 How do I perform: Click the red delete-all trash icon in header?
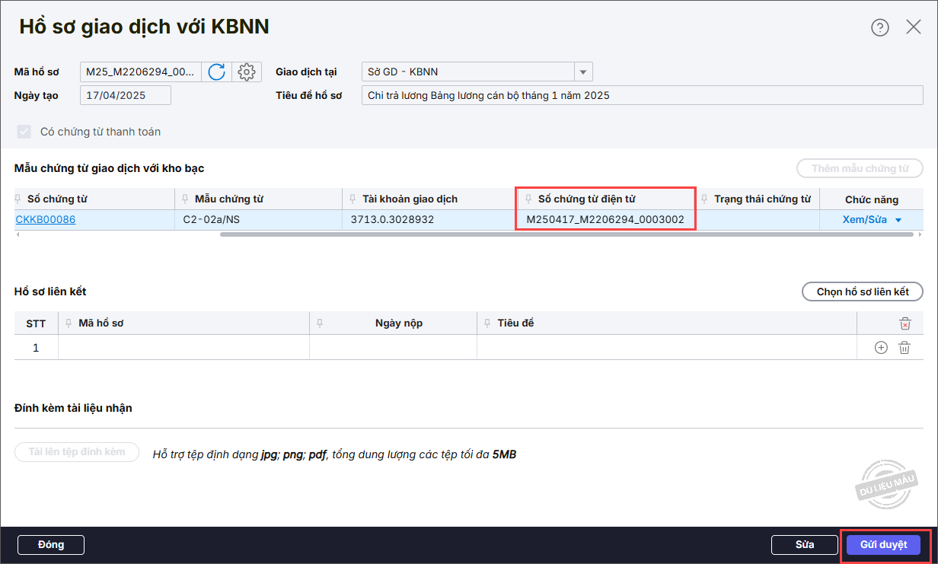(904, 323)
